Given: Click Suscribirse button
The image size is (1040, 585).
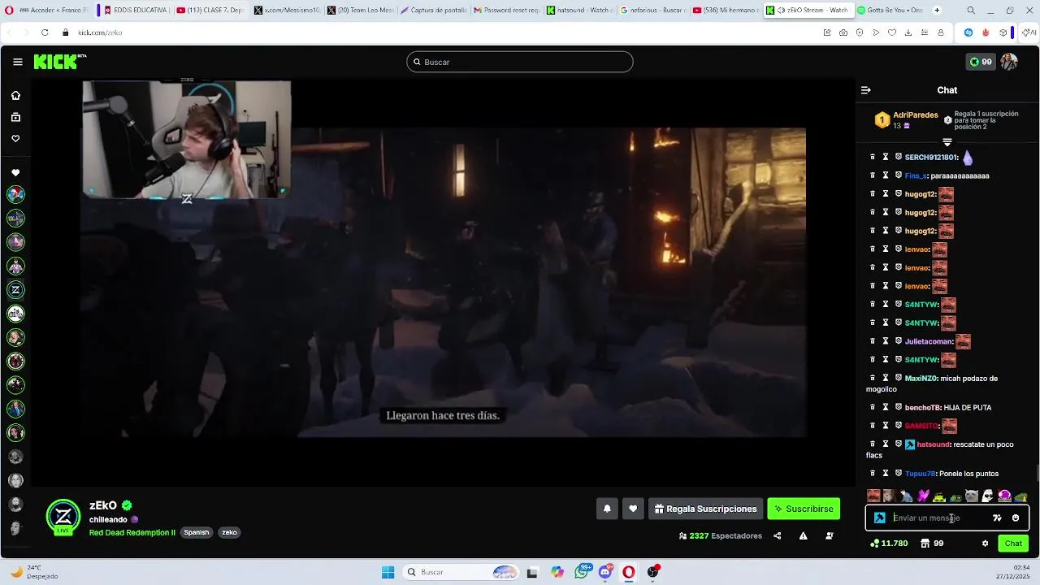Looking at the screenshot, I should click(x=804, y=509).
